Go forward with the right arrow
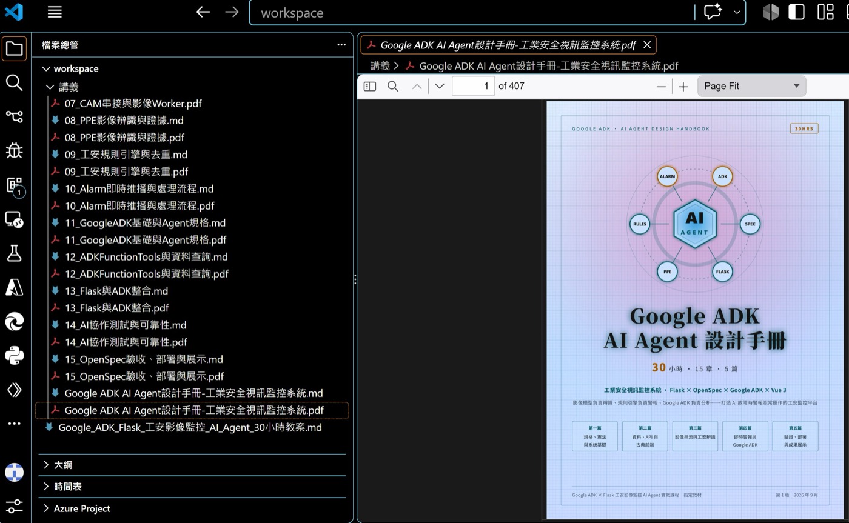 [x=232, y=12]
